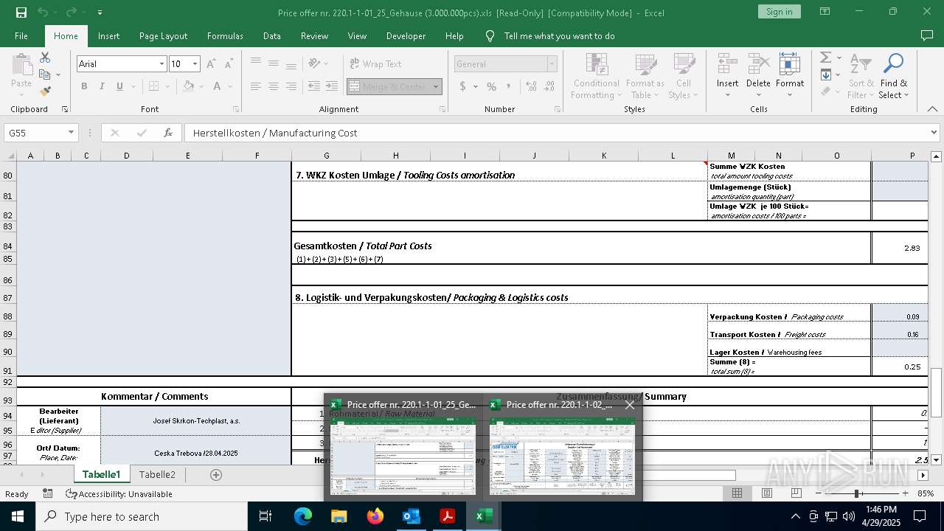Screen dimensions: 944x531
Task: Increase indent icon
Action: [332, 86]
